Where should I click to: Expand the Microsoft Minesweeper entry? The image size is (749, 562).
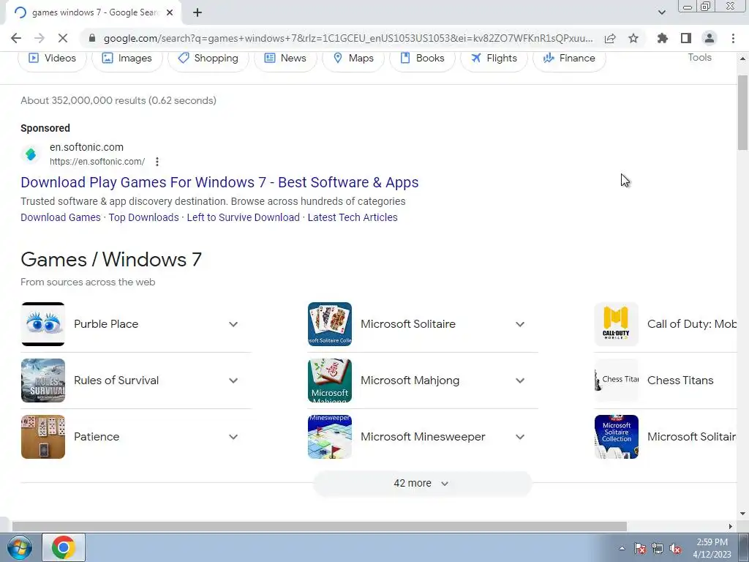click(x=520, y=437)
